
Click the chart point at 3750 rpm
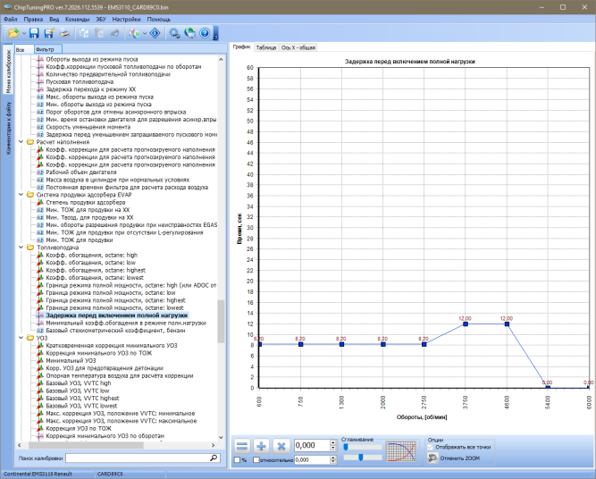tap(466, 324)
